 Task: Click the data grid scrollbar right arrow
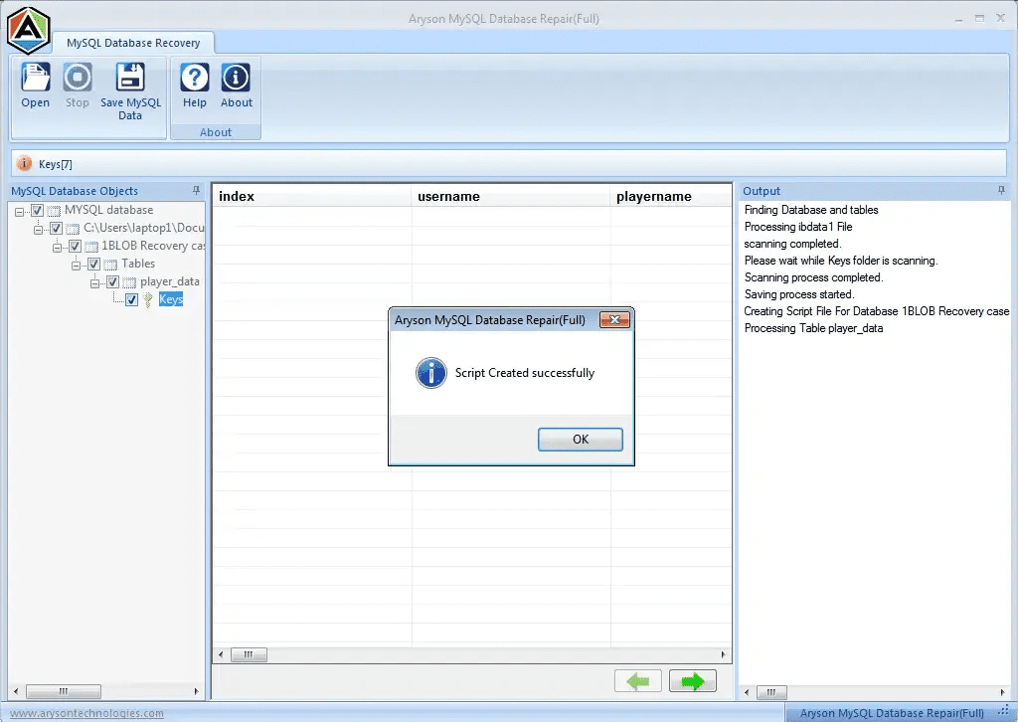pyautogui.click(x=724, y=654)
